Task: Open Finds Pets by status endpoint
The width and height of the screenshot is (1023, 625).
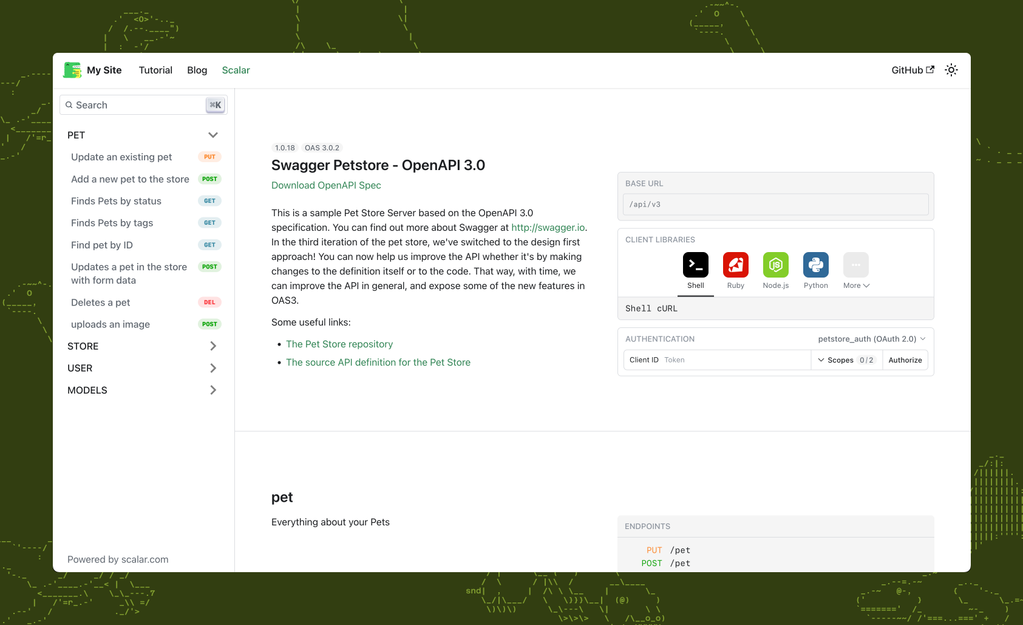Action: [146, 201]
